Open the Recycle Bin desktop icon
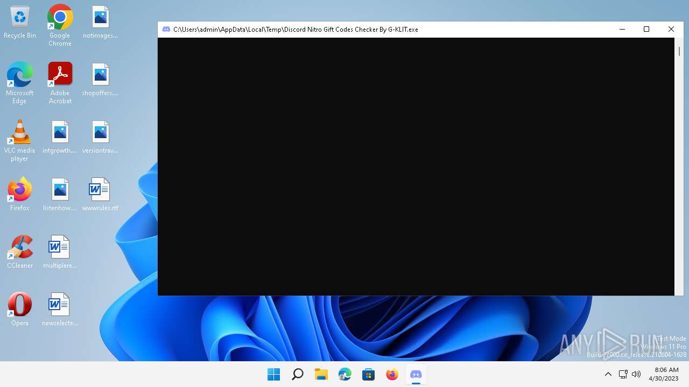 [x=20, y=23]
